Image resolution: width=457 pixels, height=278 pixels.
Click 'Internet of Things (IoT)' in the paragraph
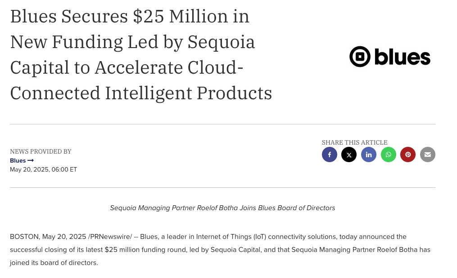pos(231,237)
